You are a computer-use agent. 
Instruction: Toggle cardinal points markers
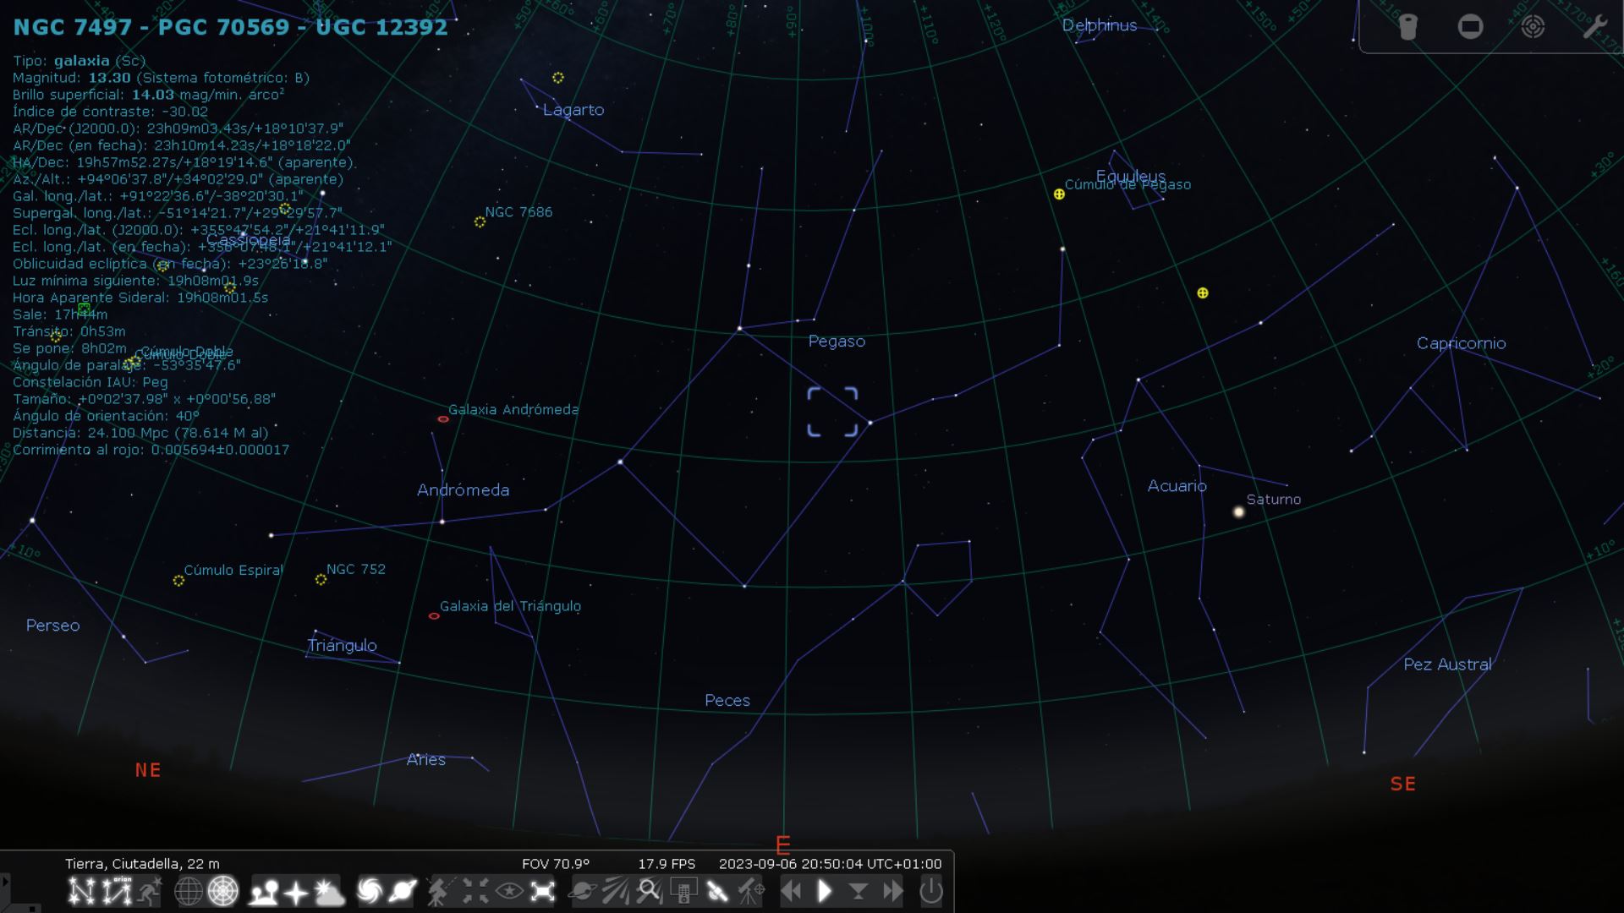[x=296, y=891]
